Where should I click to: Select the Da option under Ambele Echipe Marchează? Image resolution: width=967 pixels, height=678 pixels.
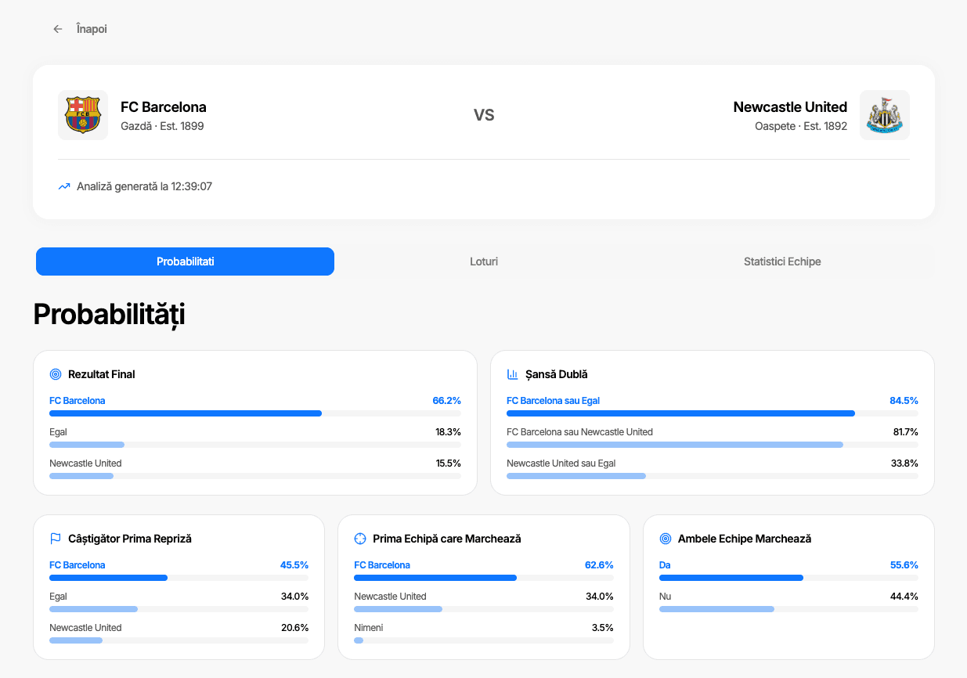662,564
